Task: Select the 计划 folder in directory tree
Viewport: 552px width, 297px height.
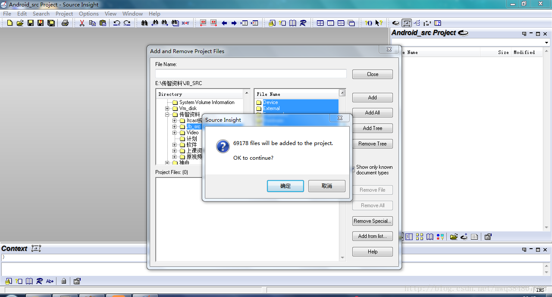Action: pyautogui.click(x=191, y=139)
